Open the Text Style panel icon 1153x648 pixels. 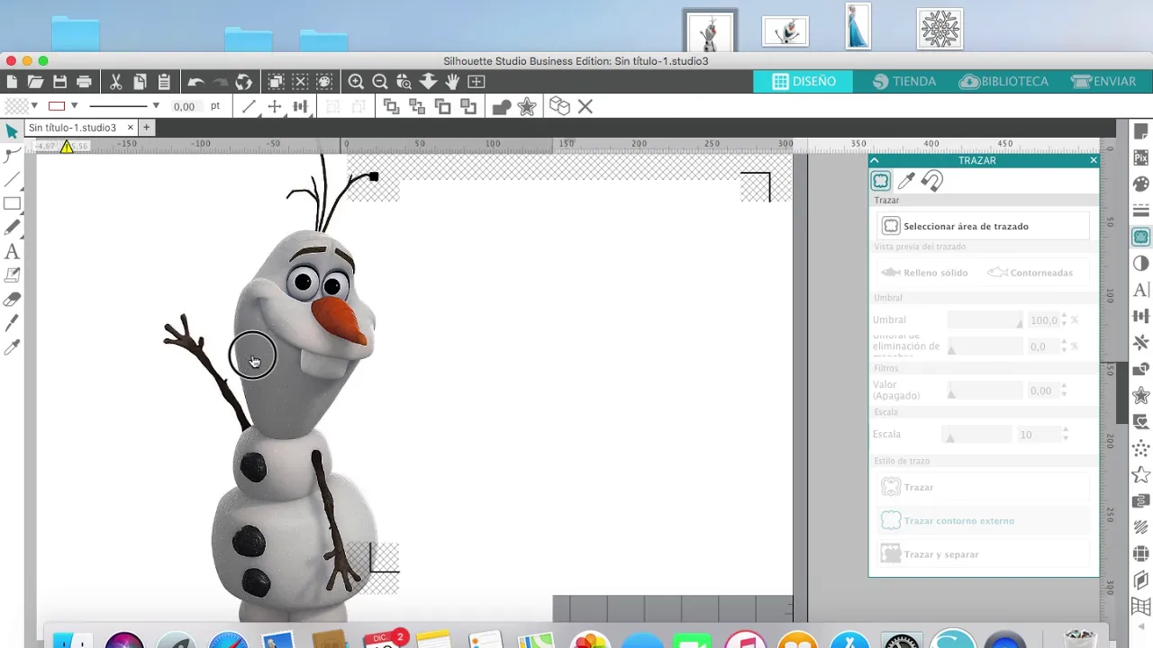point(1141,290)
